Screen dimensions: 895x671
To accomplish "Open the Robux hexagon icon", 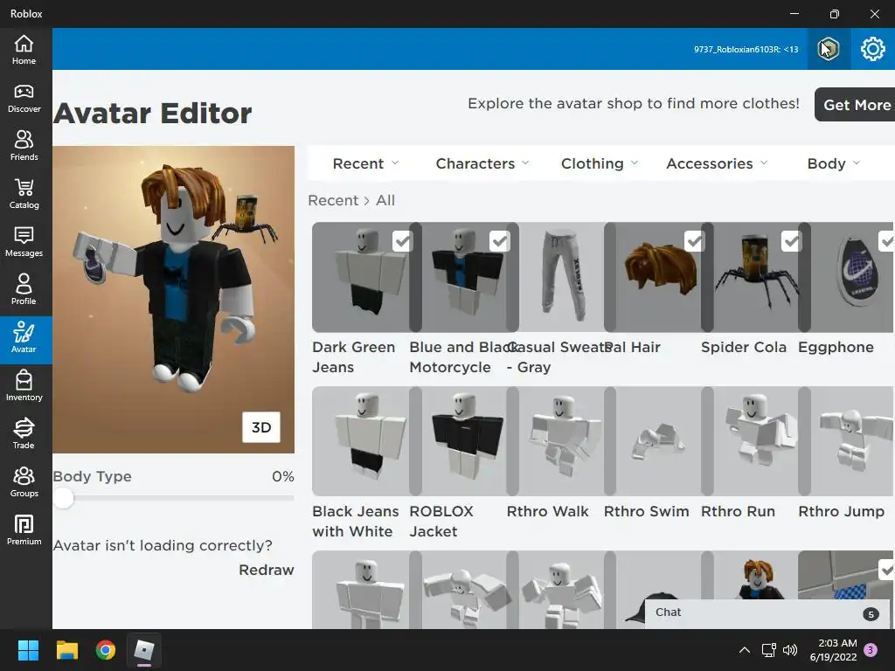I will (x=829, y=49).
